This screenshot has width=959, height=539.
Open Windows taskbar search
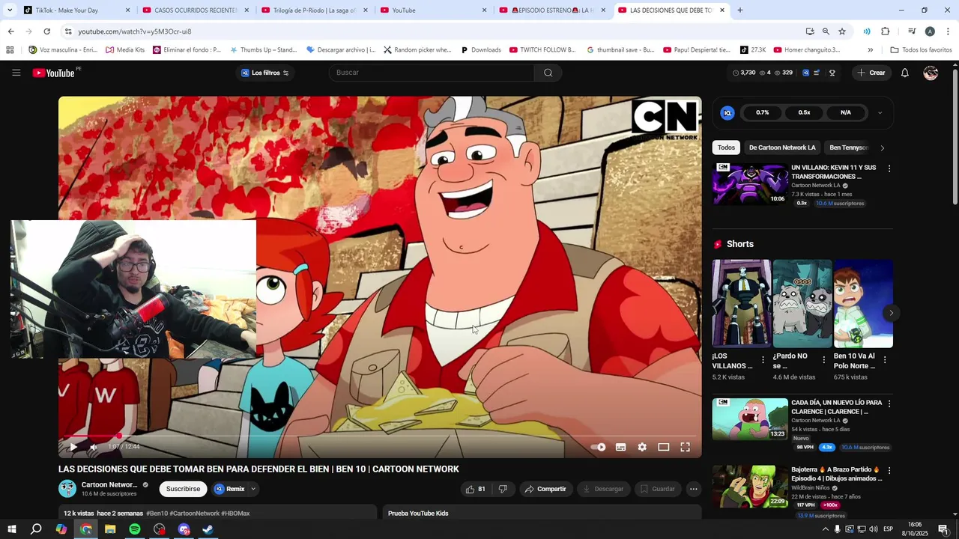[x=36, y=529]
